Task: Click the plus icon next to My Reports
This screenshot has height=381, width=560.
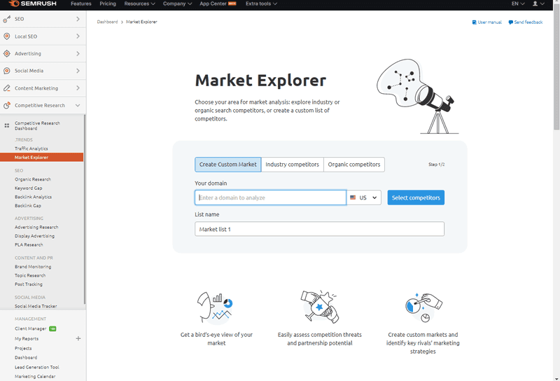Action: pyautogui.click(x=78, y=338)
